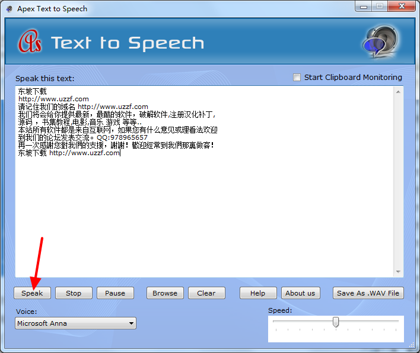Click the resize grip in window corner
The image size is (420, 353).
coord(412,345)
